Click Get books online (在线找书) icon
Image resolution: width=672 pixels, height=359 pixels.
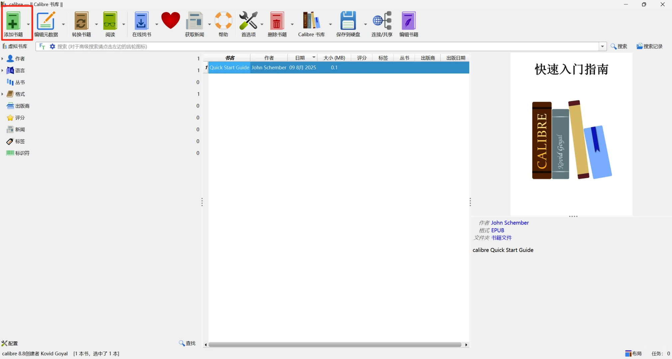[141, 21]
